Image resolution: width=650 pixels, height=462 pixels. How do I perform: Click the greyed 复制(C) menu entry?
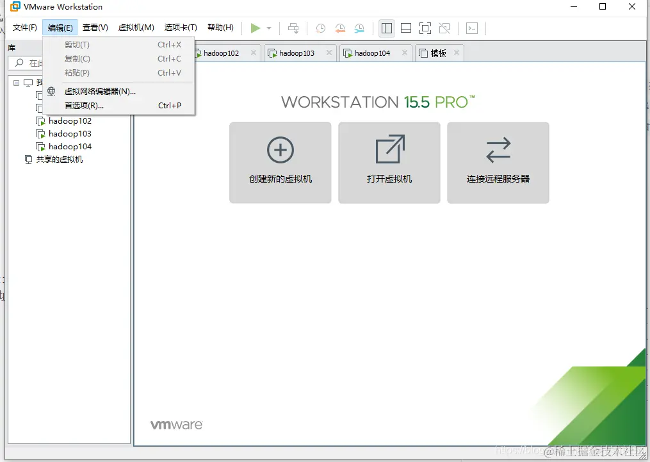tap(118, 59)
